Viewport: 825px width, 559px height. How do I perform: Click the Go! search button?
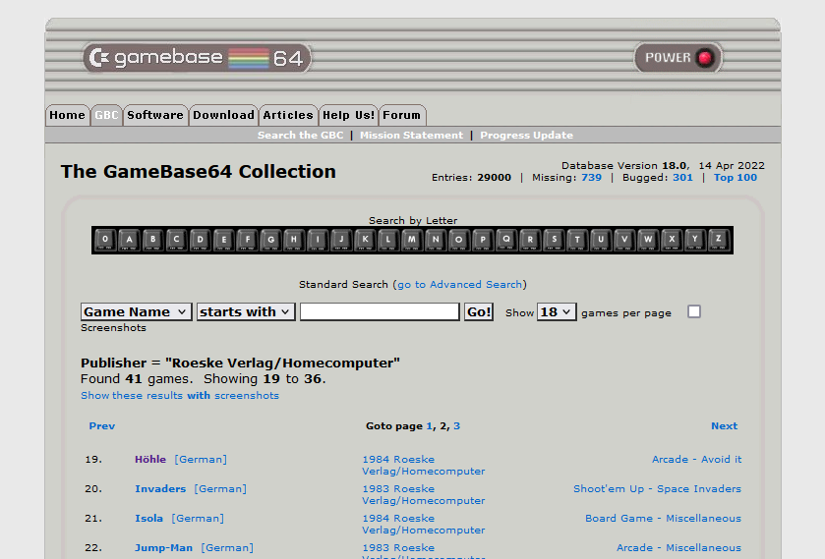coord(479,311)
